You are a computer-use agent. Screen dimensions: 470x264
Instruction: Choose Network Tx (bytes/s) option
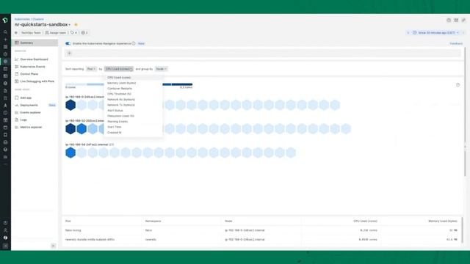point(134,105)
